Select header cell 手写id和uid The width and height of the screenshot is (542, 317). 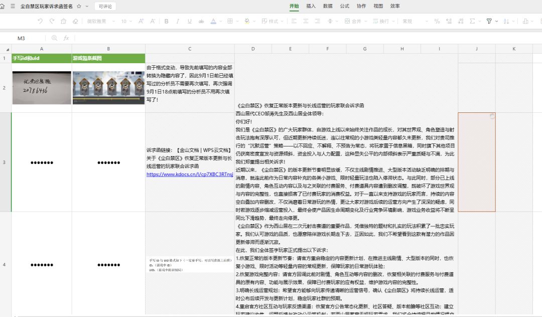point(42,58)
